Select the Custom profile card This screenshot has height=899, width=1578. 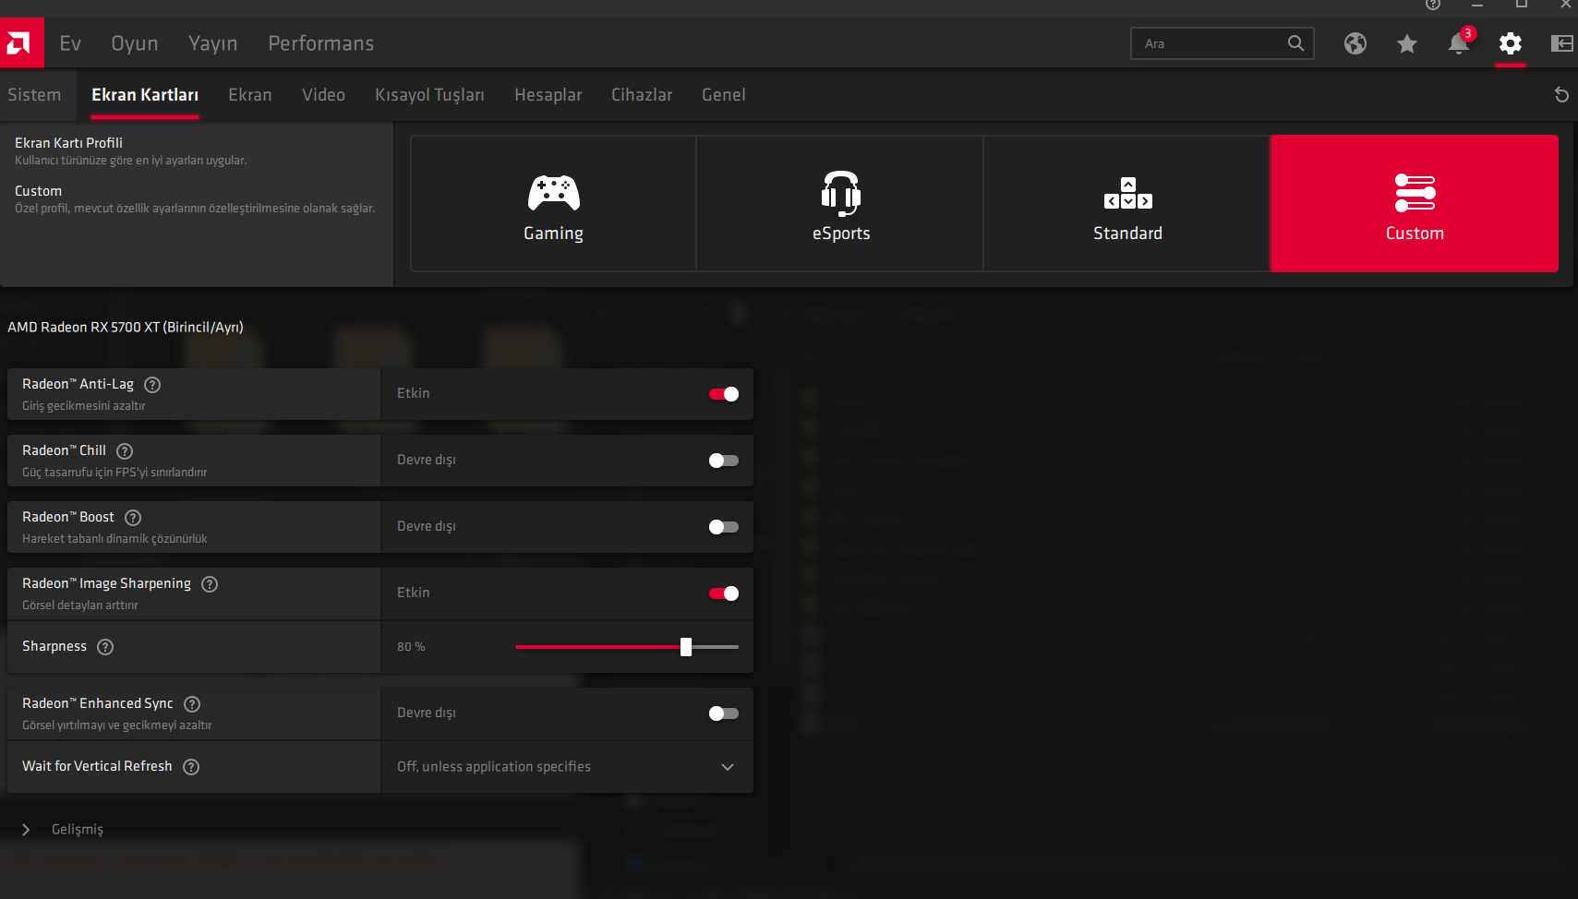tap(1415, 204)
